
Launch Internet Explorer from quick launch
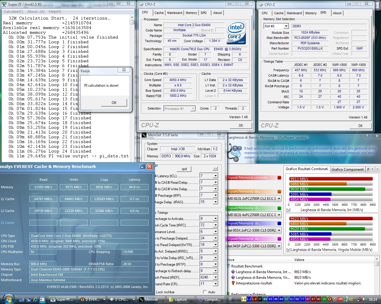point(35,300)
